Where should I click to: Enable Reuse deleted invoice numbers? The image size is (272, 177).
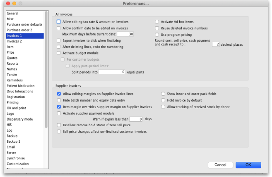pyautogui.click(x=157, y=28)
